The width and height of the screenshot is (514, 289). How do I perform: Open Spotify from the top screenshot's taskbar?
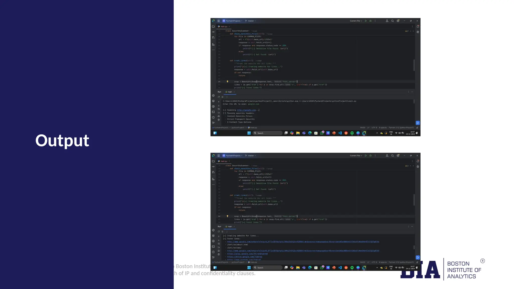click(x=352, y=133)
